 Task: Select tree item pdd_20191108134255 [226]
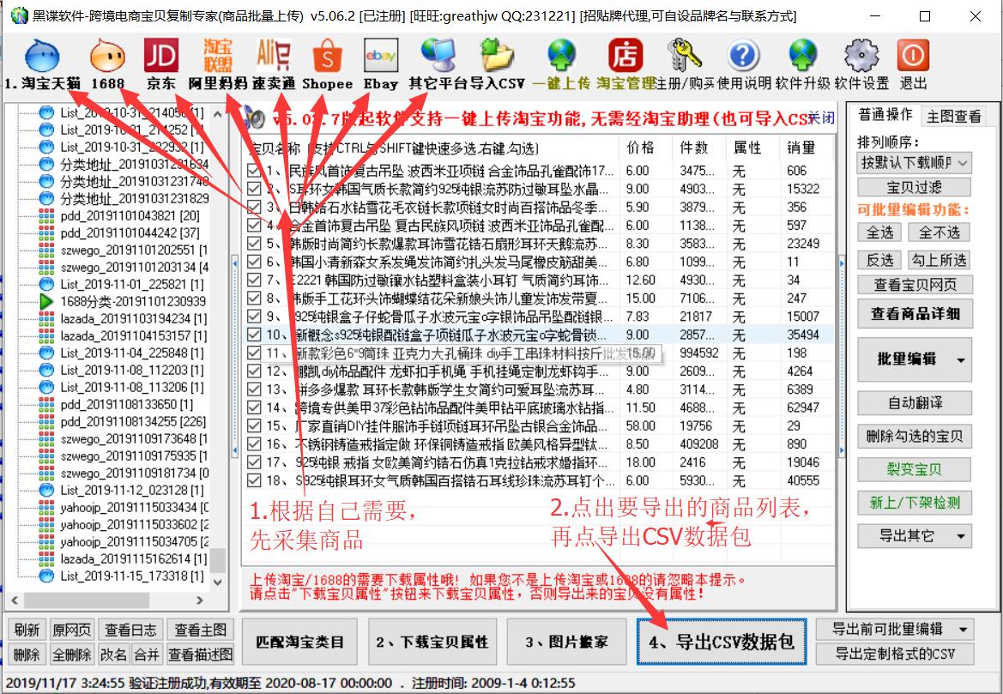click(133, 421)
